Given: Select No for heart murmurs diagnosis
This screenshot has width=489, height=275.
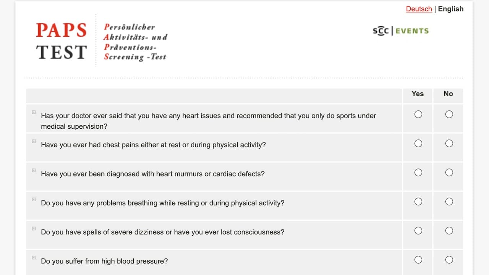Looking at the screenshot, I should click(449, 172).
